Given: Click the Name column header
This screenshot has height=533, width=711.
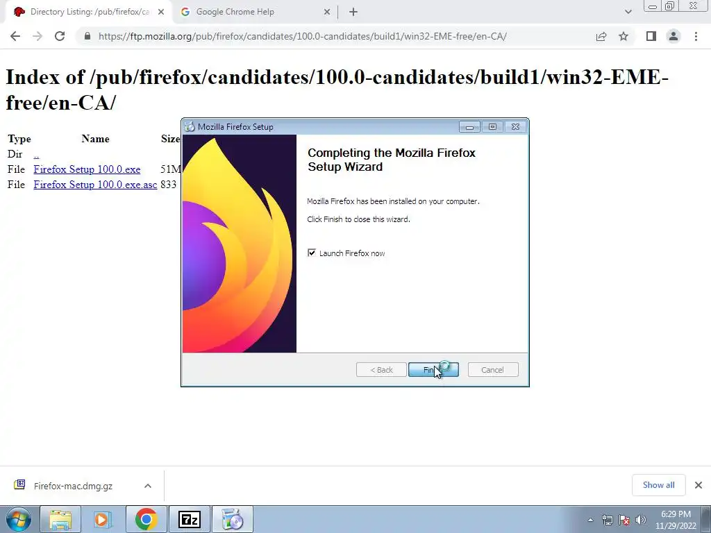Looking at the screenshot, I should [95, 139].
